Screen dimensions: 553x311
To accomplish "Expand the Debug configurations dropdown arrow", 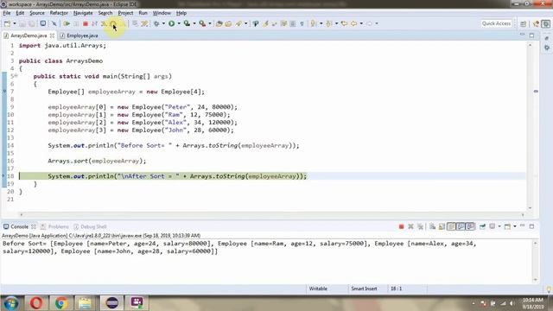I will click(163, 23).
